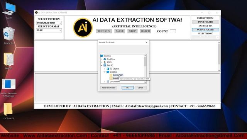Click the 3D Objects icon in the folder tree
The width and height of the screenshot is (247, 139).
[108, 69]
